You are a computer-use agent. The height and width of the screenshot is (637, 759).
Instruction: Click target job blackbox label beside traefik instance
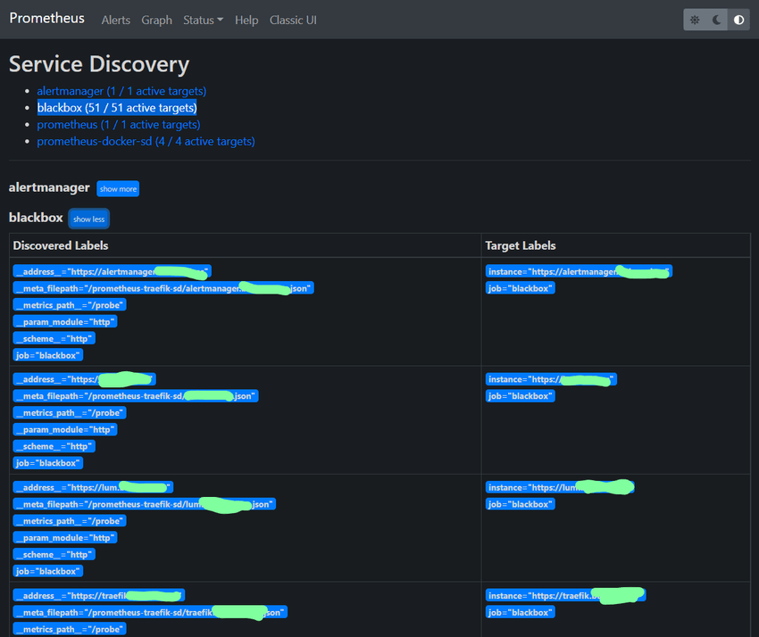pyautogui.click(x=521, y=612)
